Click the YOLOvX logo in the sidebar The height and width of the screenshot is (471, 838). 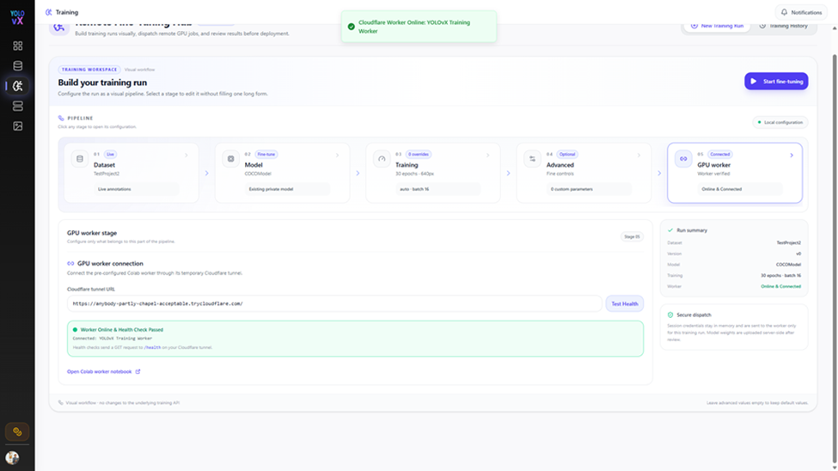[17, 17]
